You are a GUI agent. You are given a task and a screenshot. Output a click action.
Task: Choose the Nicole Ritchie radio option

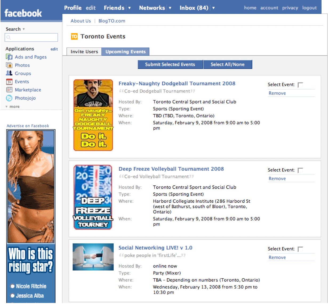12,286
